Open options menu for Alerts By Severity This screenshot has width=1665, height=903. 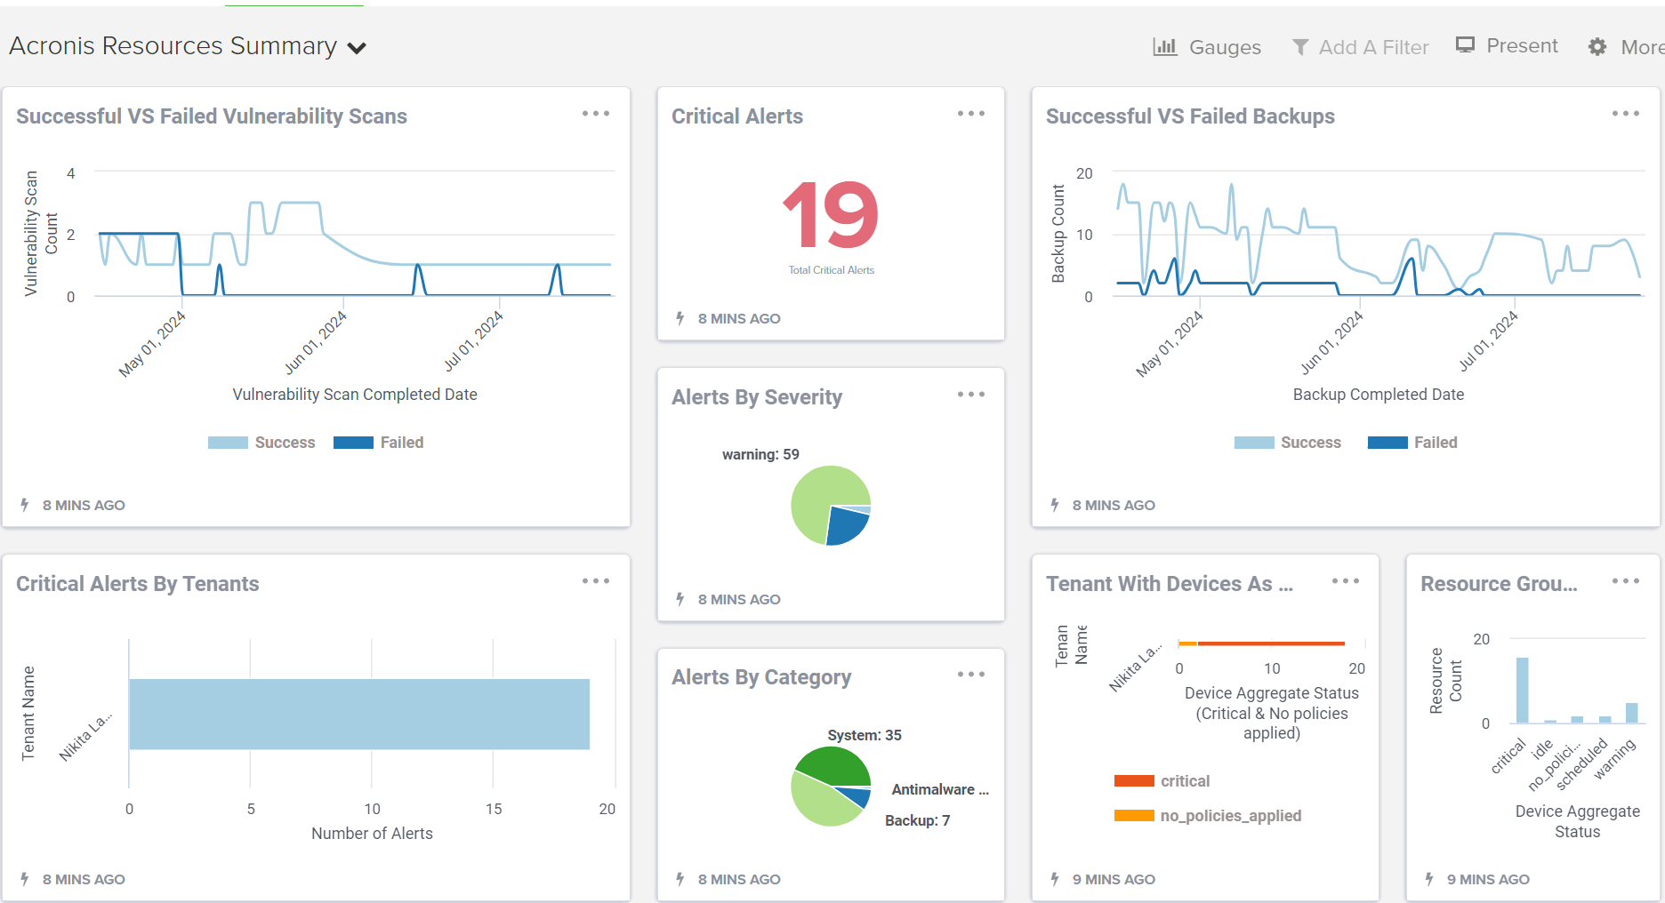[x=971, y=395]
